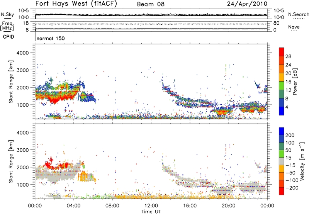
Task: Click the normal 150 CPID text
Action: click(x=51, y=38)
